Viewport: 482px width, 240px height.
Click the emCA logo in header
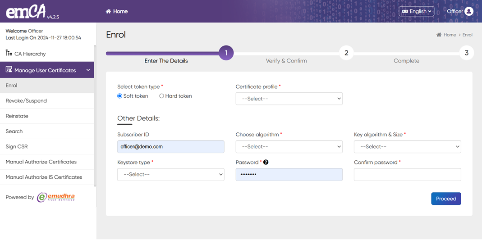pyautogui.click(x=26, y=12)
